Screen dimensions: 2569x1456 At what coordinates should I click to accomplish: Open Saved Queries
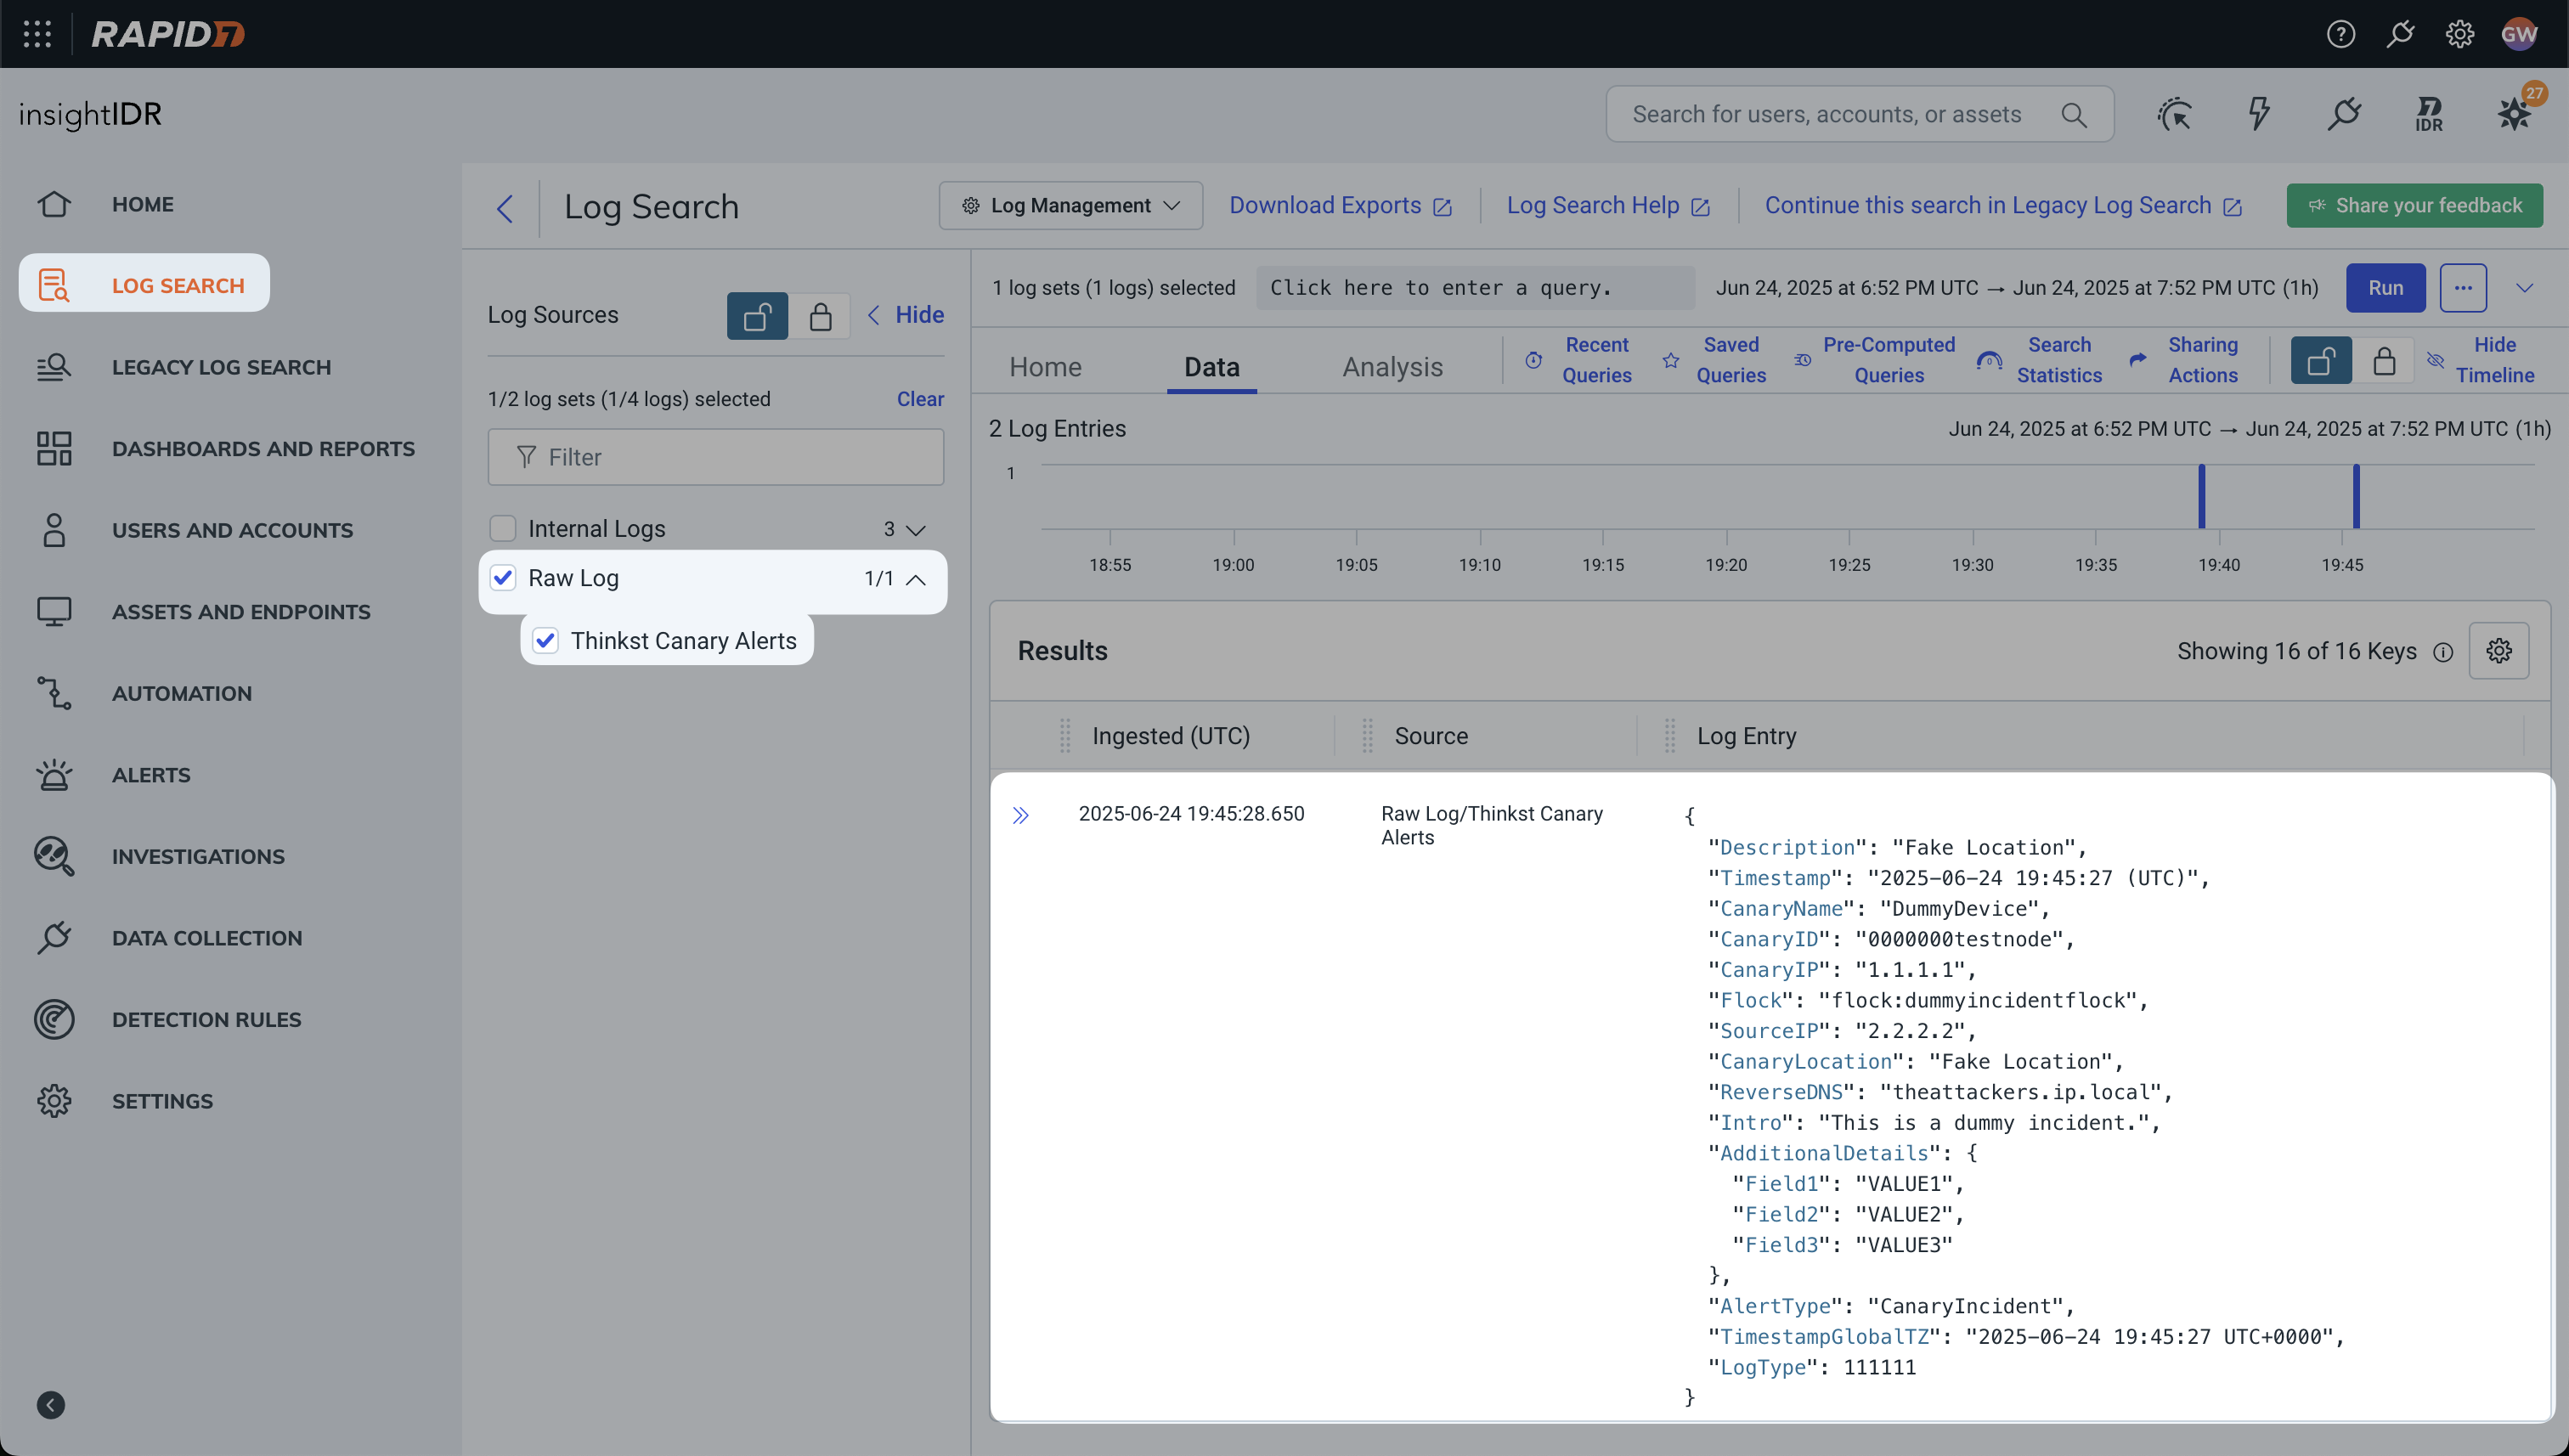(x=1714, y=360)
